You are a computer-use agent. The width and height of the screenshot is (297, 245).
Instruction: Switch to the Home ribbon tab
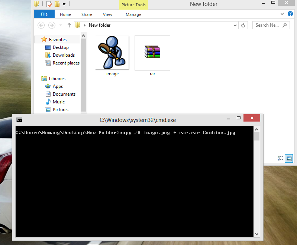65,14
